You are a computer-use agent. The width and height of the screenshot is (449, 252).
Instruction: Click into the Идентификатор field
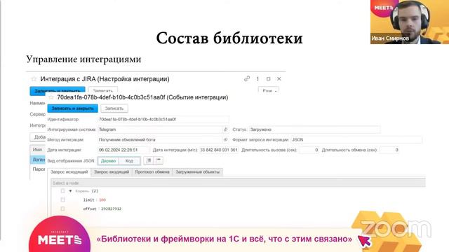click(163, 119)
